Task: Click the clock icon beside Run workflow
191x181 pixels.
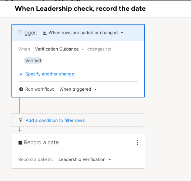Action: coord(21,89)
